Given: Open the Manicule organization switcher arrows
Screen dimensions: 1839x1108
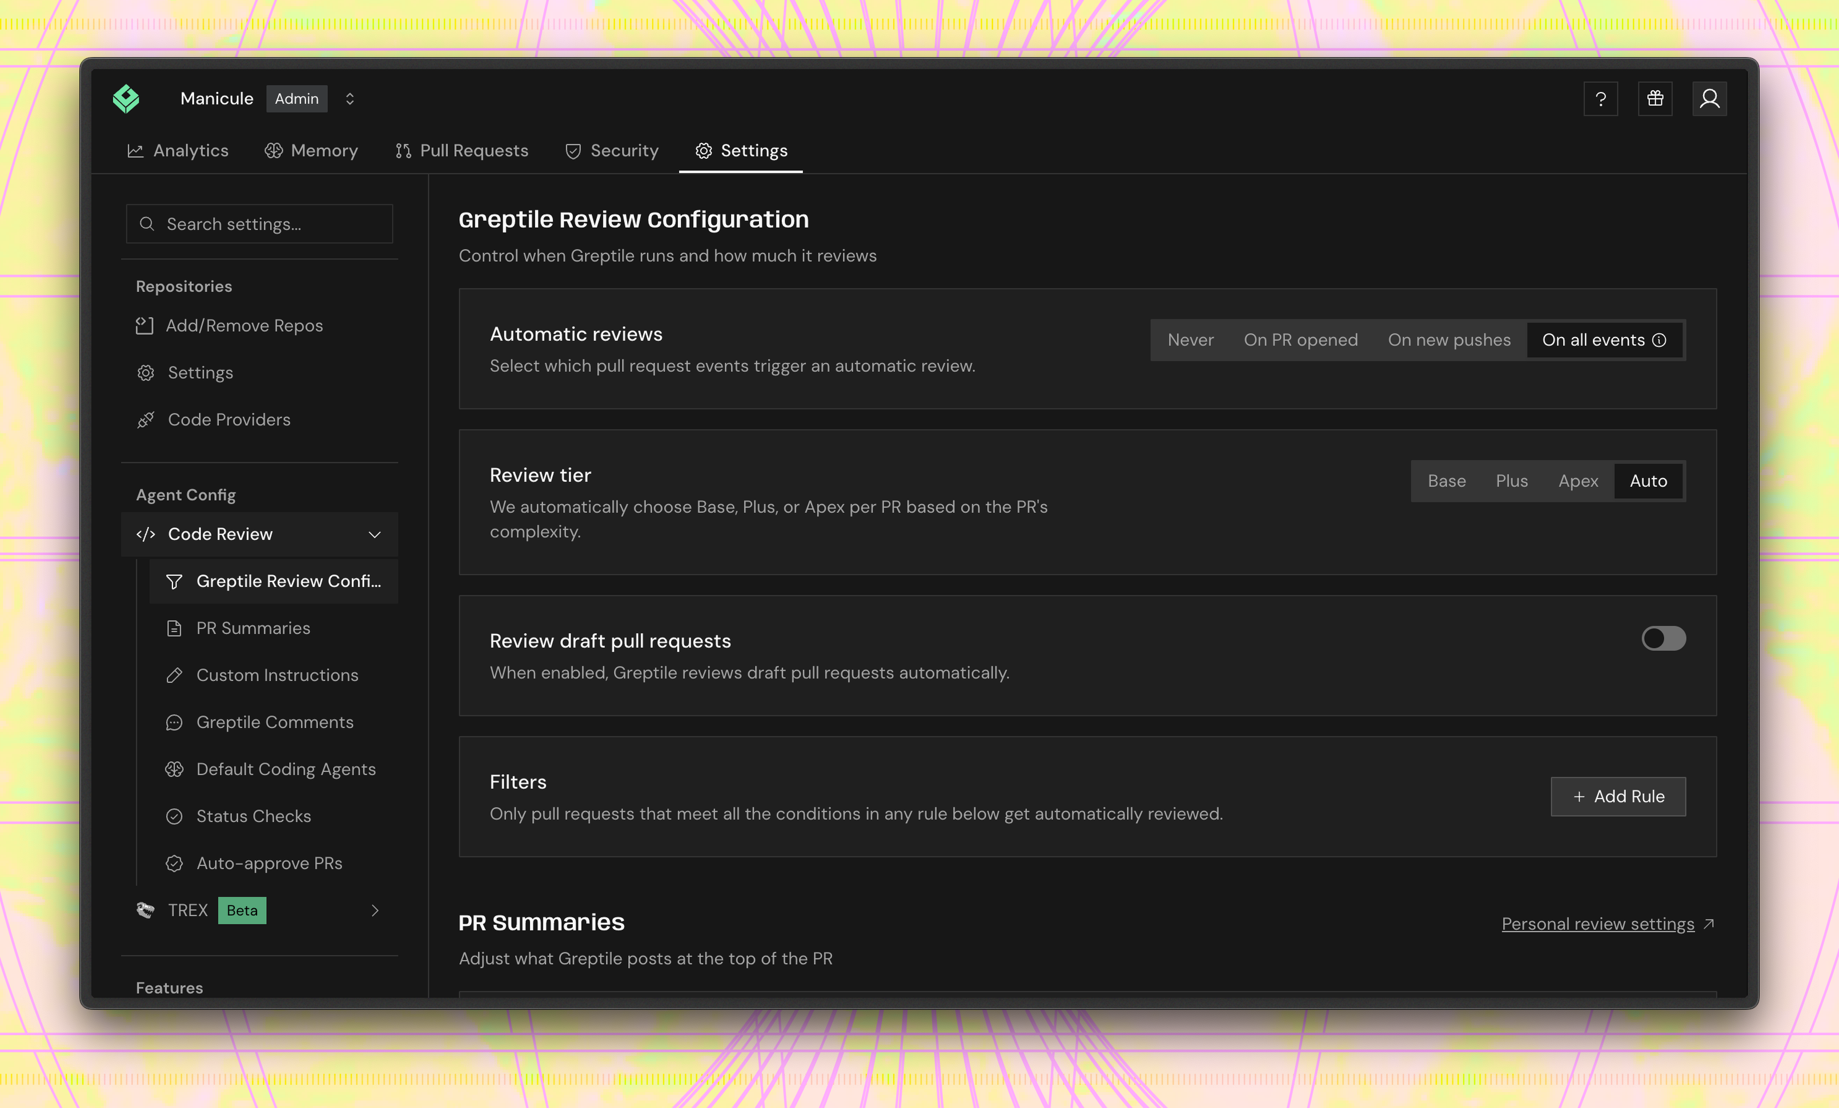Looking at the screenshot, I should tap(350, 98).
